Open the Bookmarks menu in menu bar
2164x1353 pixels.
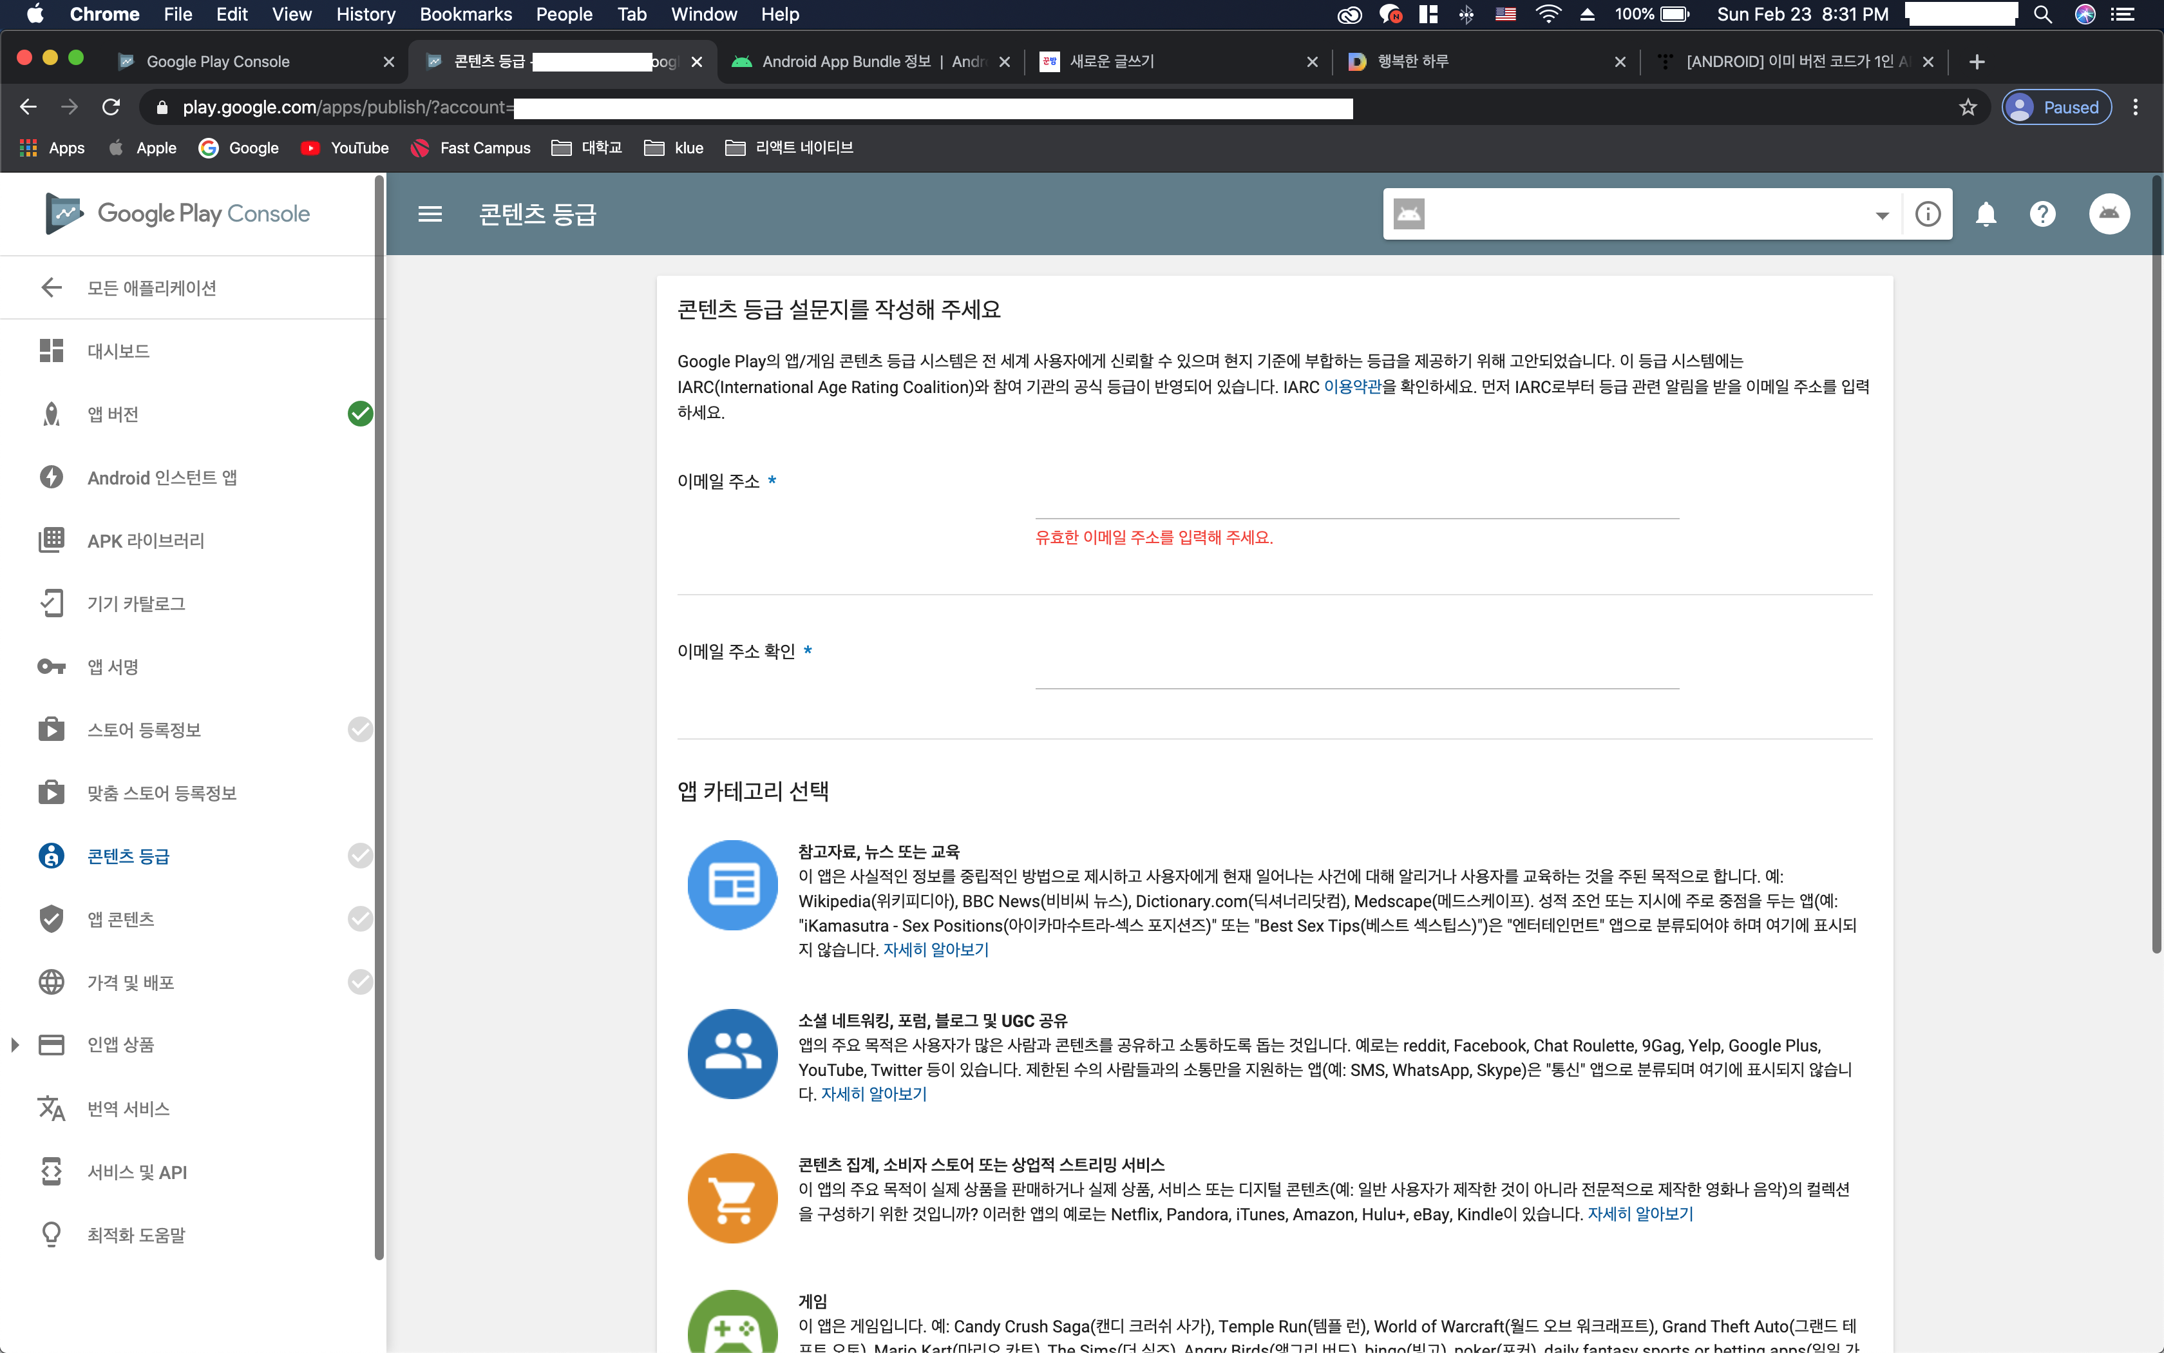(466, 14)
